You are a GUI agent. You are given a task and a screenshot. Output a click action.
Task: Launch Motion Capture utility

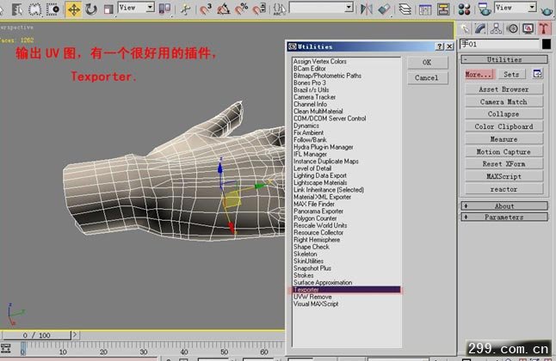[x=503, y=151]
